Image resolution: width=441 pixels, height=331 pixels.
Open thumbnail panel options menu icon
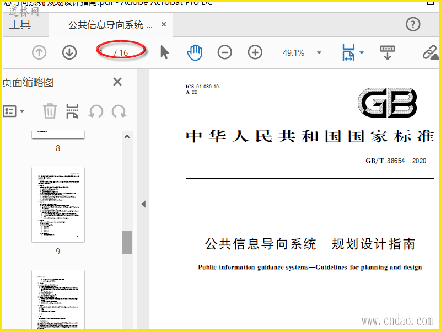9,111
